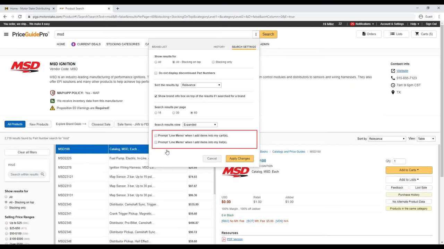444x249 pixels.
Task: Select Stocking only radio in settings
Action: [213, 62]
